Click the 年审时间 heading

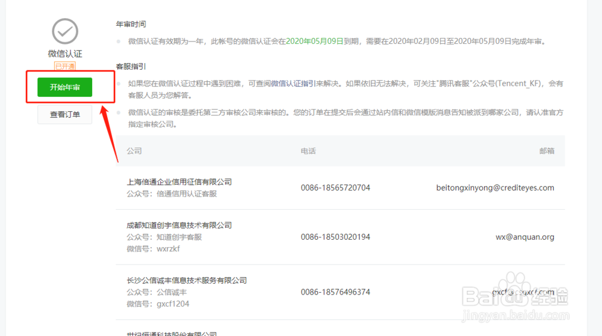coord(131,24)
